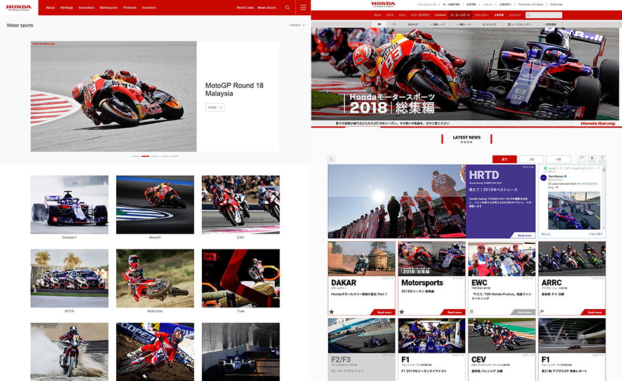
Task: Open the race calendar link with calendar icon
Action: [520, 24]
